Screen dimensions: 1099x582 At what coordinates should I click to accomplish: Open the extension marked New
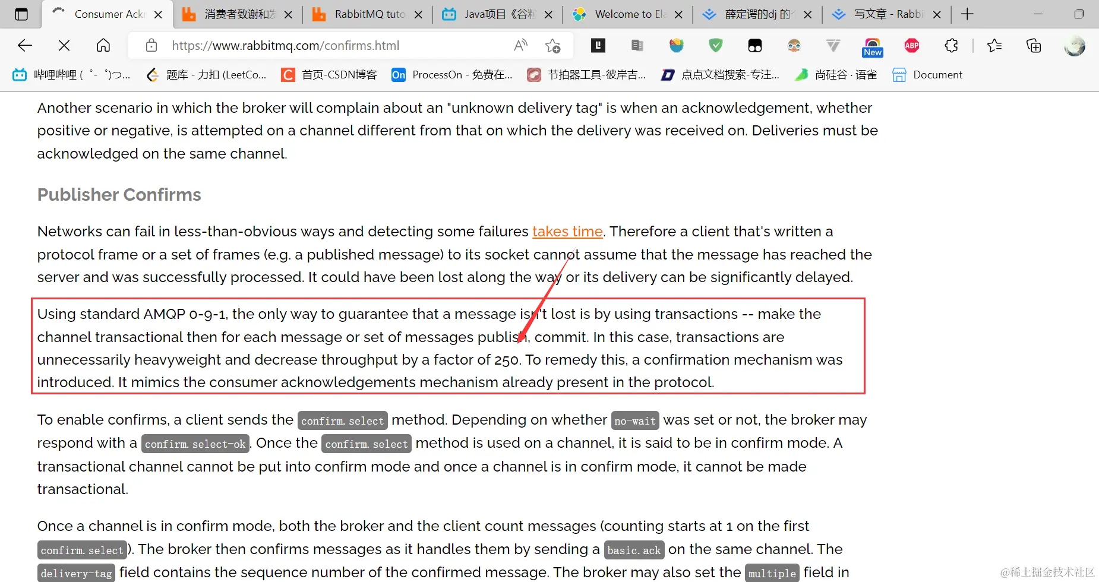point(873,48)
